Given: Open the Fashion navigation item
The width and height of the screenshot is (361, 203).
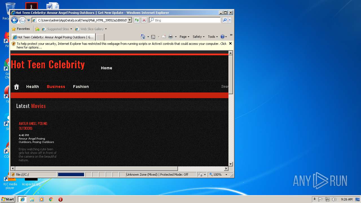Looking at the screenshot, I should click(81, 87).
